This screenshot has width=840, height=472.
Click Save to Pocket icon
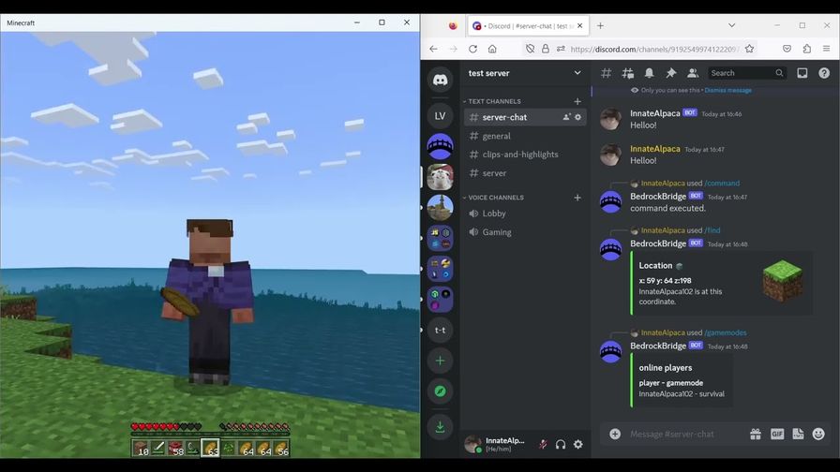(x=787, y=49)
